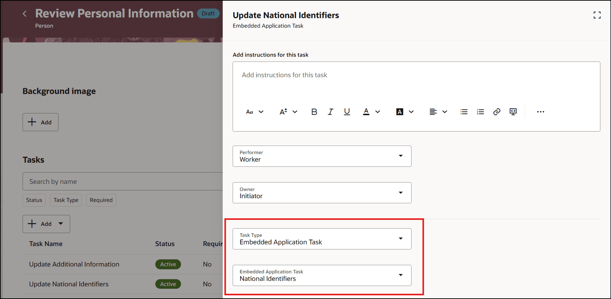611x299 pixels.
Task: Go back using the left chevron arrow
Action: click(x=24, y=14)
